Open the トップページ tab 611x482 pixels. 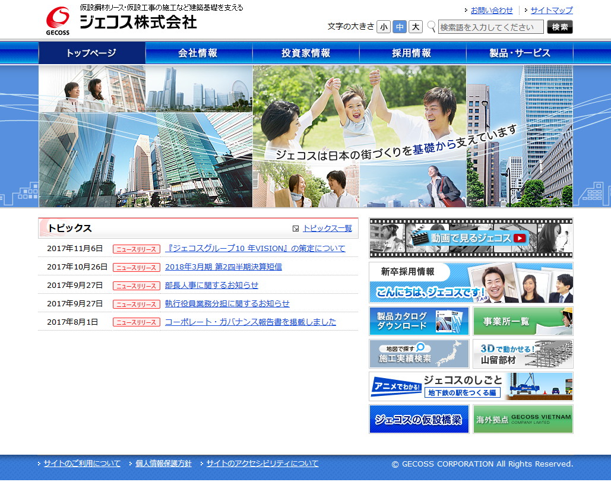92,53
